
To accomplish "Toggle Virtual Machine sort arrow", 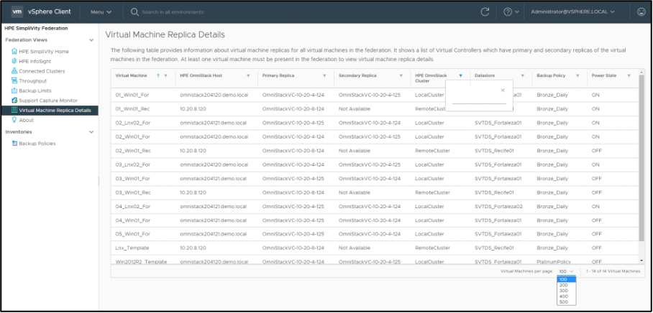I will coord(158,75).
